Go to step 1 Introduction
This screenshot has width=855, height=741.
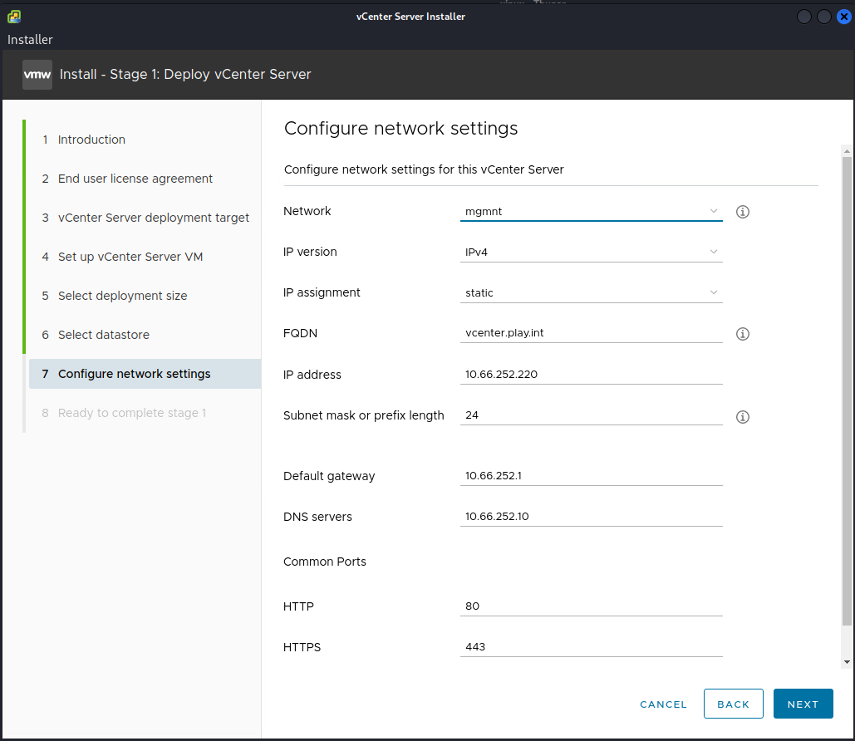coord(91,140)
